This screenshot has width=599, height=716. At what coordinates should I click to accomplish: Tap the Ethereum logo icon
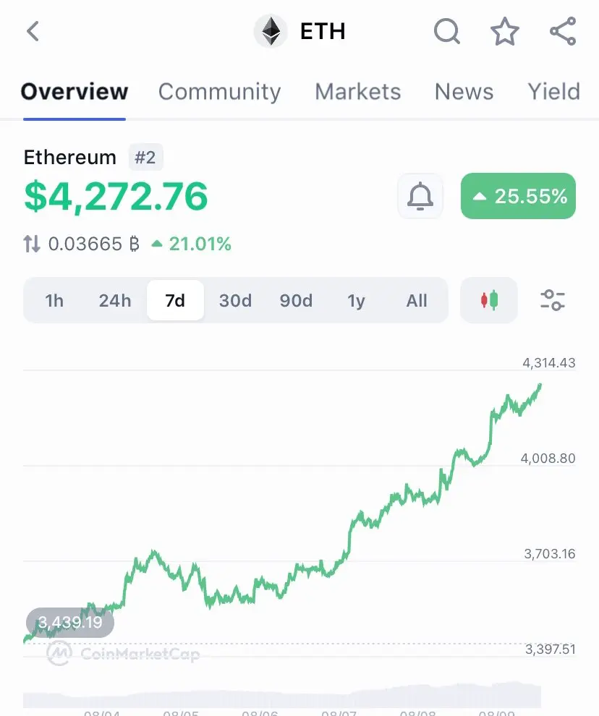[x=271, y=32]
